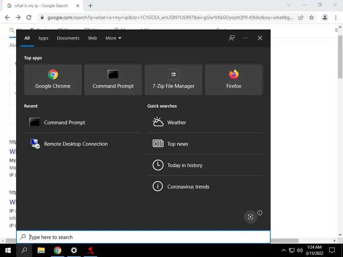343x257 pixels.
Task: Reload the Chrome page
Action: [29, 17]
